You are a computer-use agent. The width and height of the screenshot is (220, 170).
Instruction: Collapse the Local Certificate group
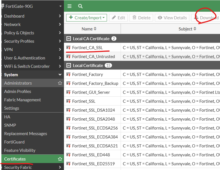pos(69,65)
